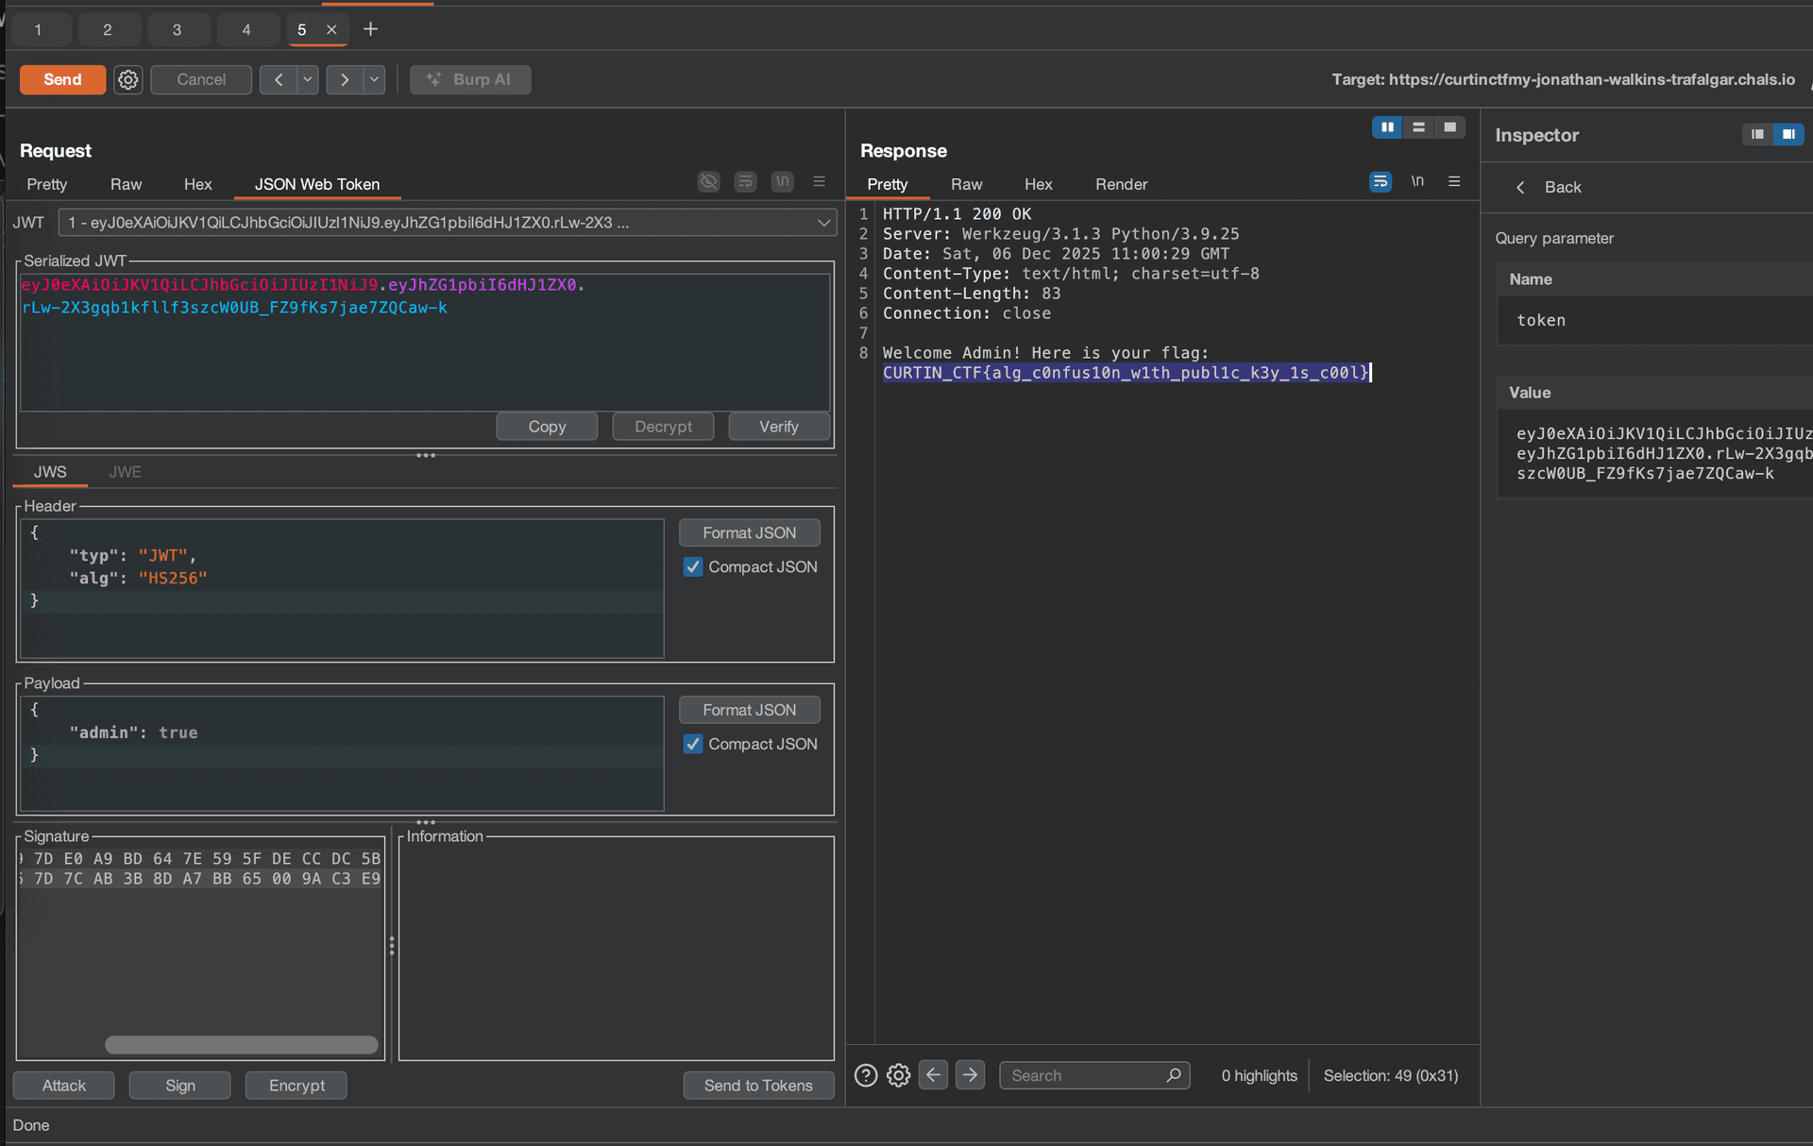The height and width of the screenshot is (1146, 1813).
Task: Click the help question mark icon below the Response
Action: click(865, 1074)
